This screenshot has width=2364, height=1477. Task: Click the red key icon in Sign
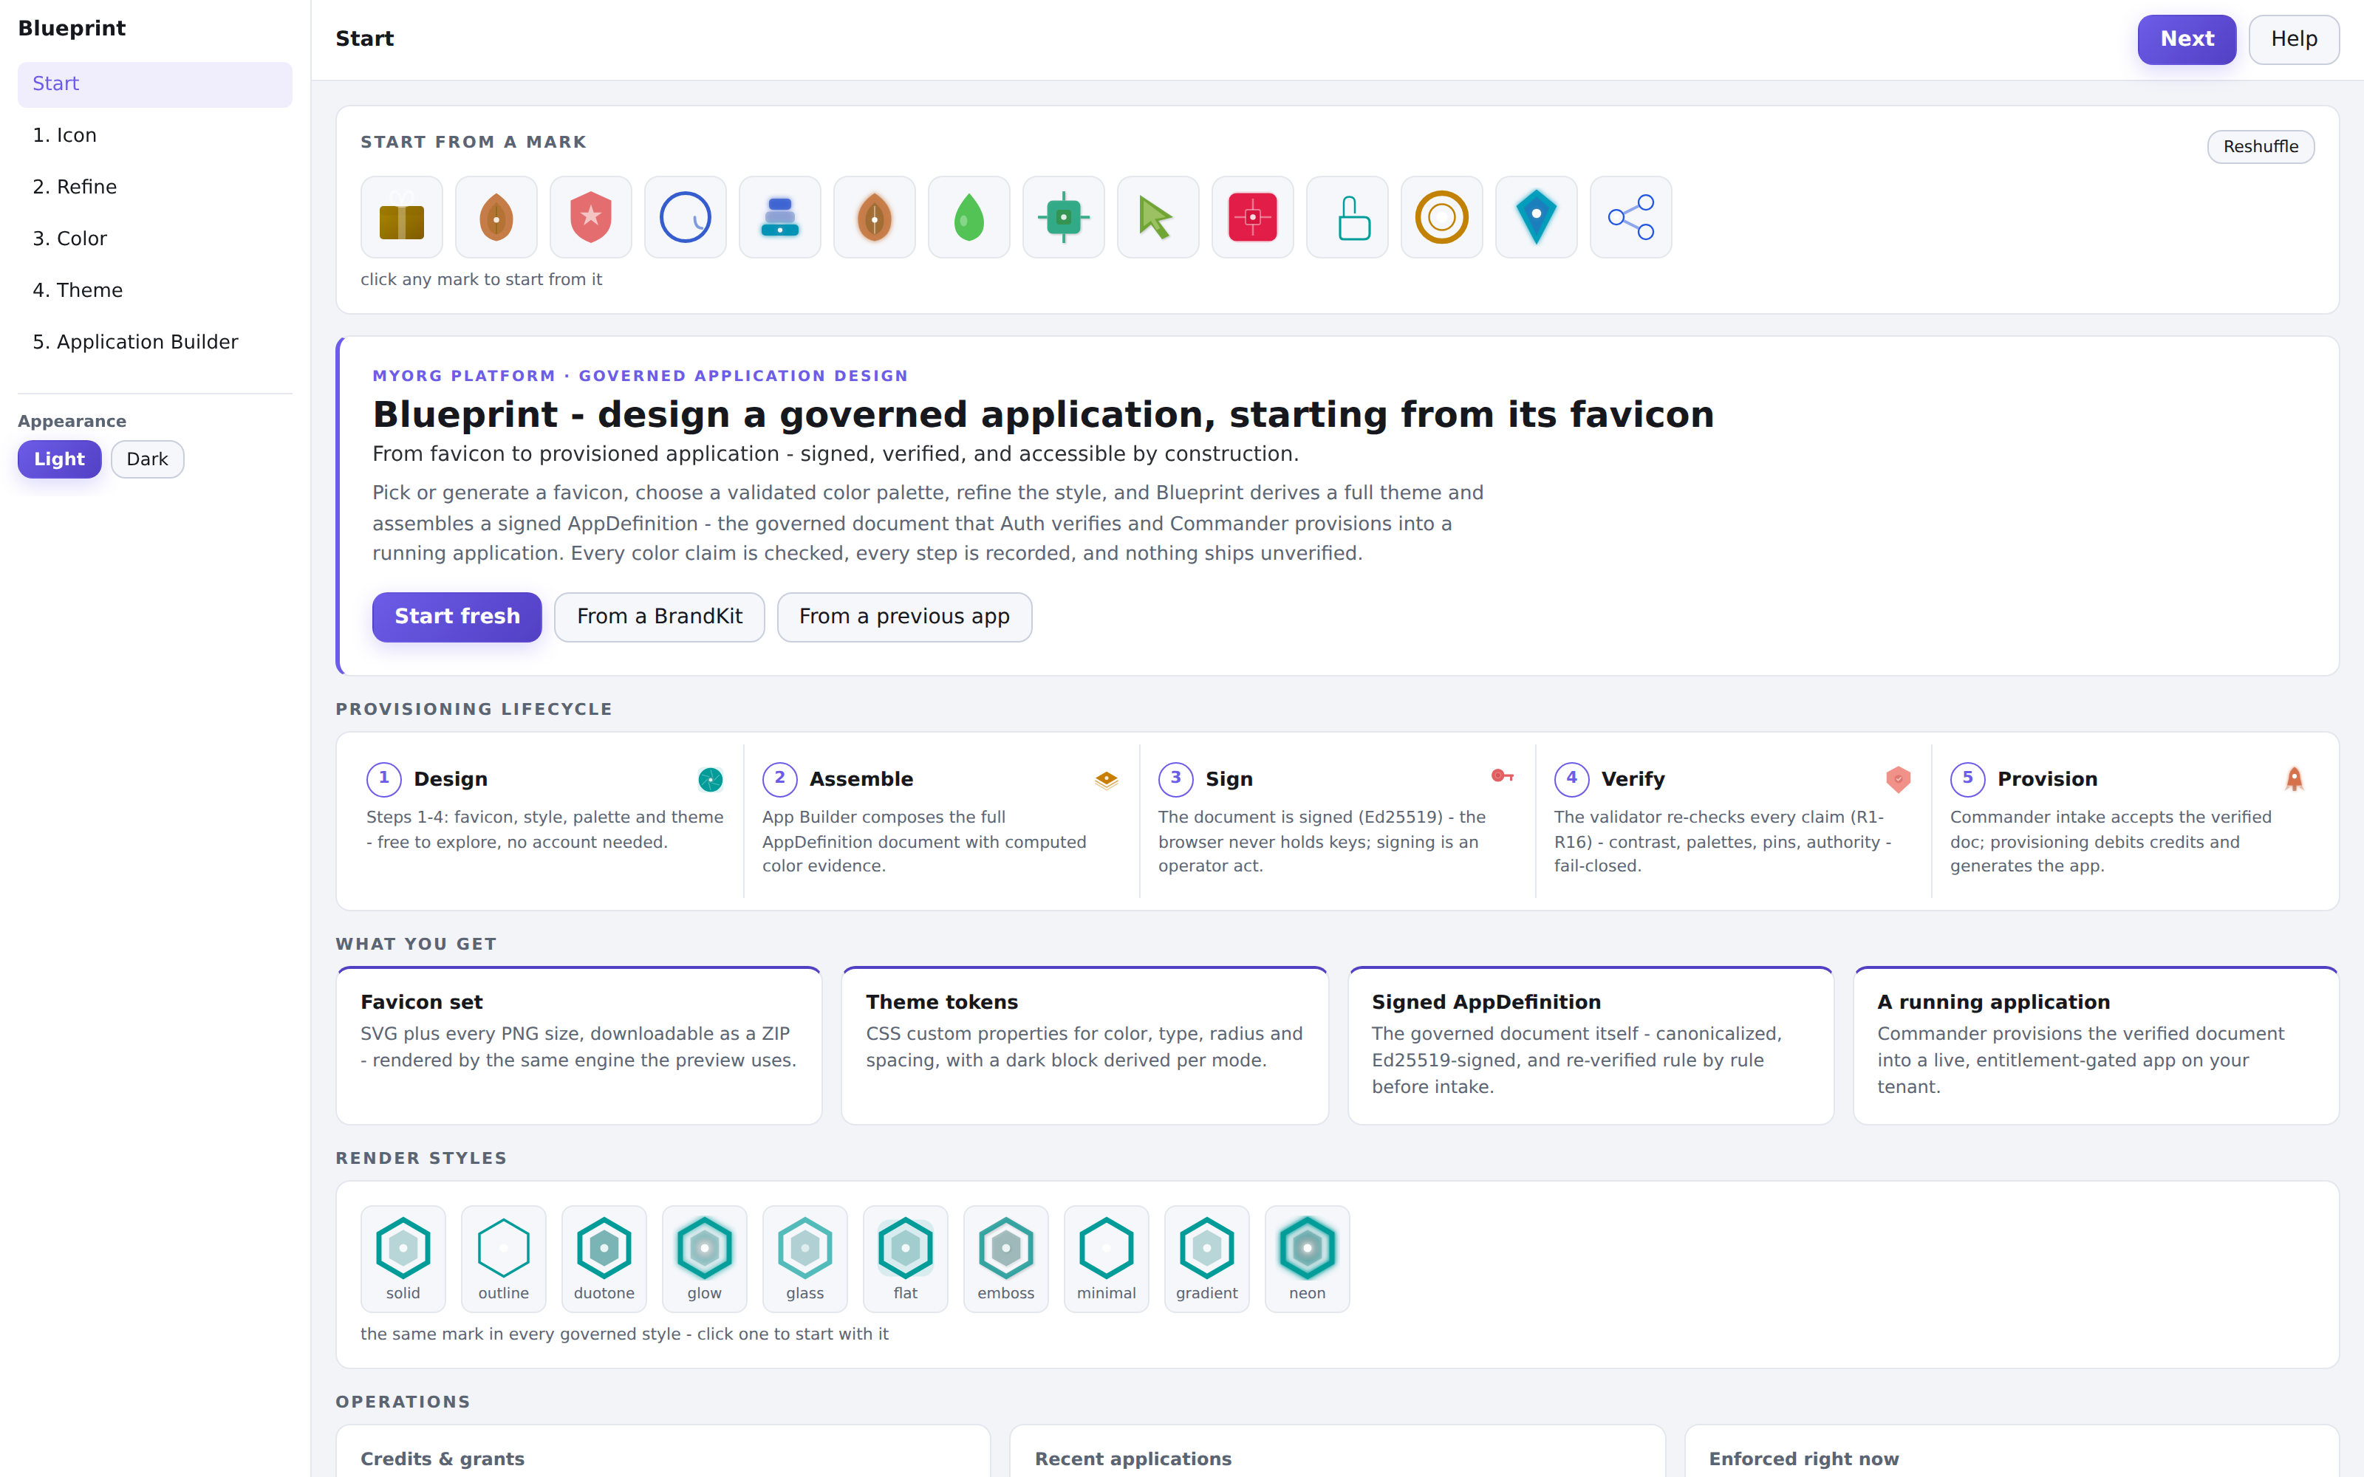[x=1503, y=777]
